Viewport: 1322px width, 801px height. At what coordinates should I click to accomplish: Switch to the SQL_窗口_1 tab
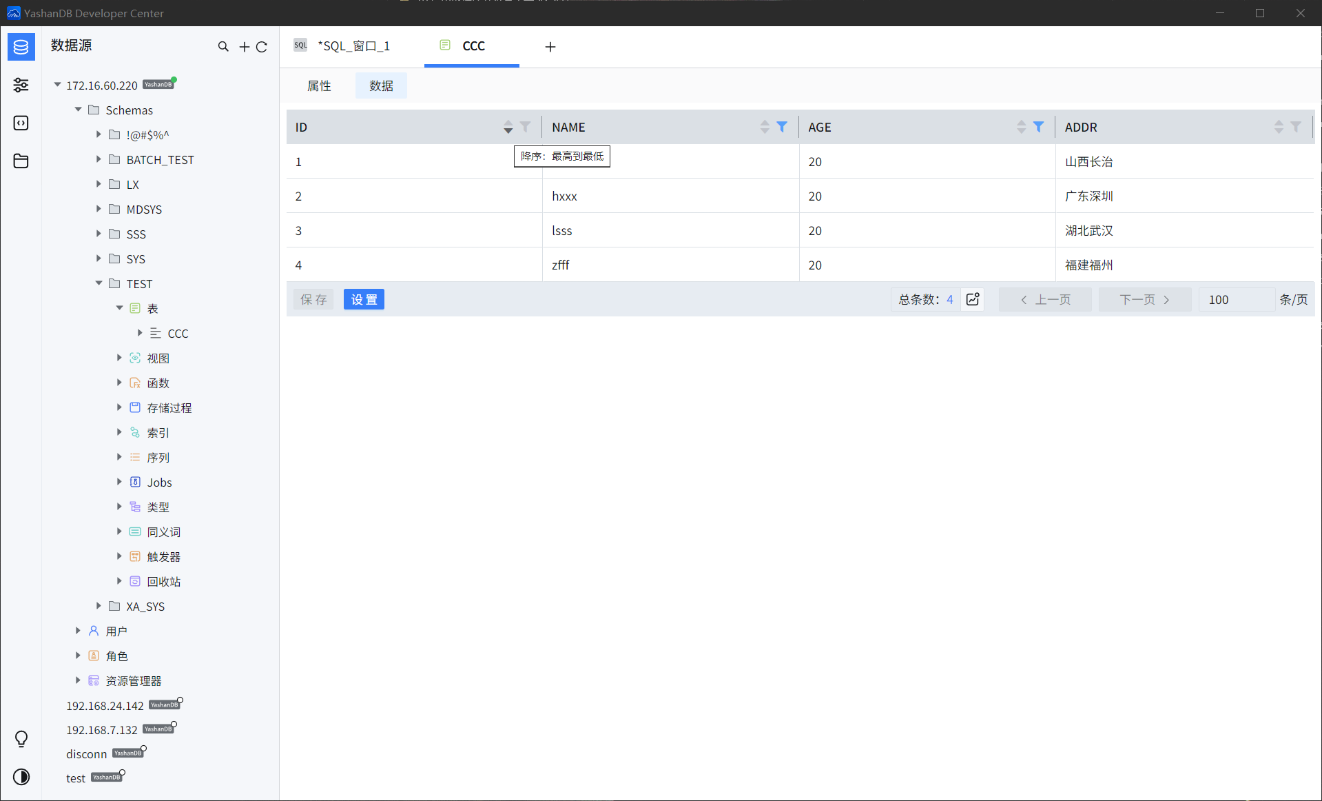(354, 45)
